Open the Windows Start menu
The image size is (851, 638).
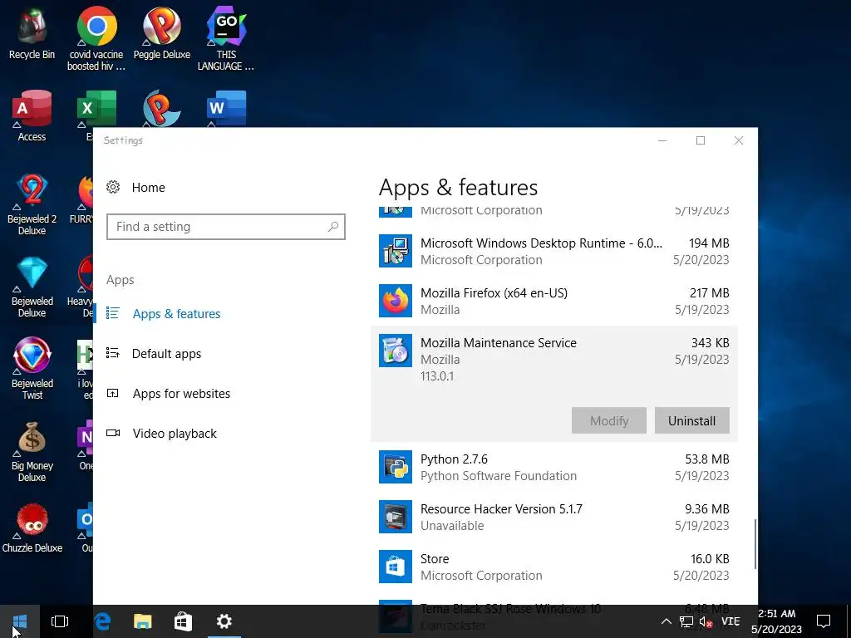(20, 621)
